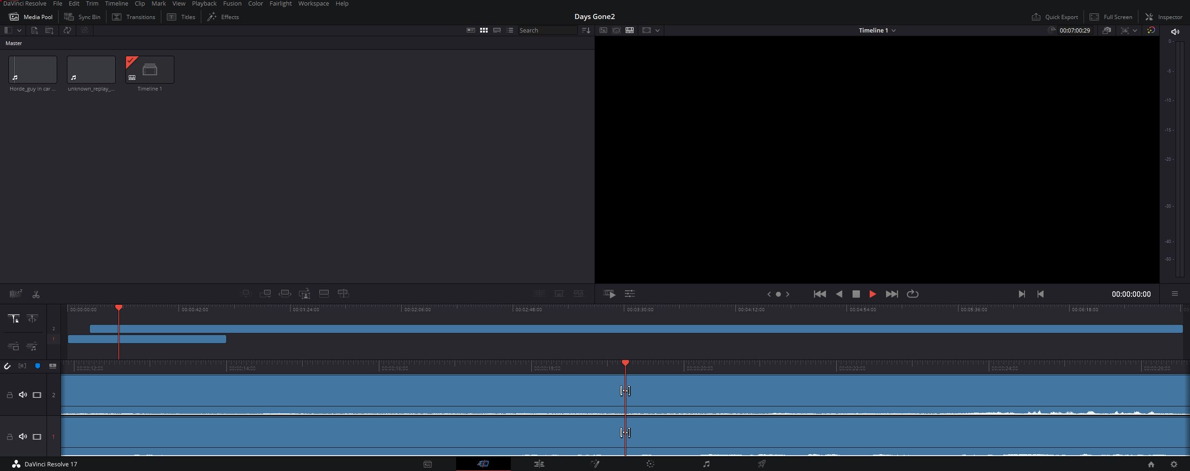The width and height of the screenshot is (1190, 471).
Task: Add a blue marker
Action: tap(38, 366)
